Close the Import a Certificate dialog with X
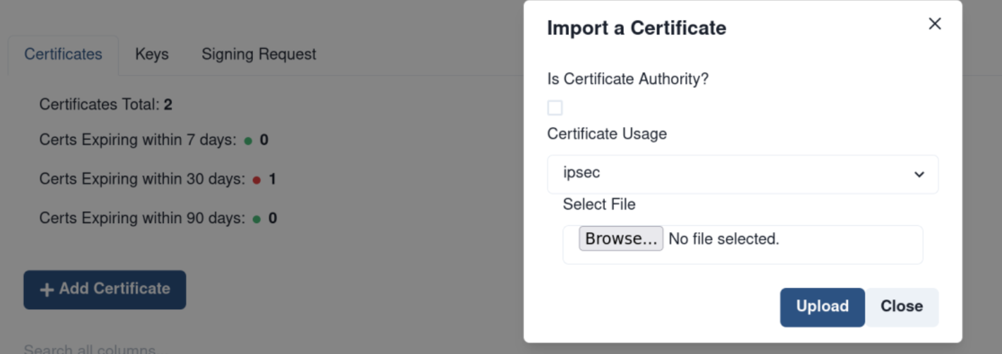 pos(935,24)
